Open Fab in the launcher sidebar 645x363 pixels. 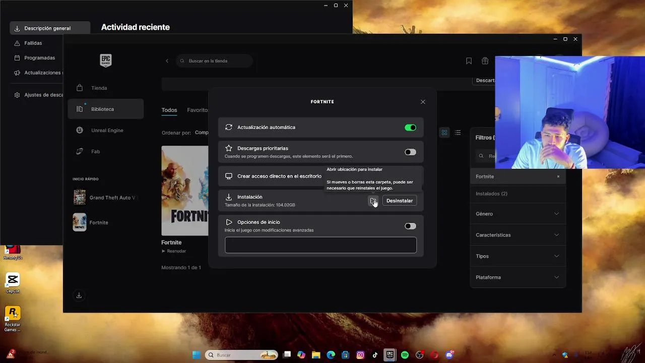point(105,151)
